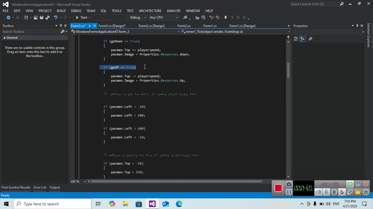Open the Any CPU platform dropdown
Screen dimensions: 373x209
pos(164,17)
